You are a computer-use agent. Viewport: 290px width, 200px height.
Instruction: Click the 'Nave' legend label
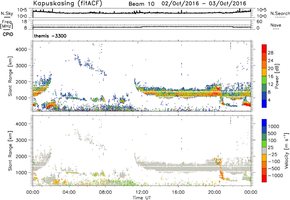tap(276, 25)
